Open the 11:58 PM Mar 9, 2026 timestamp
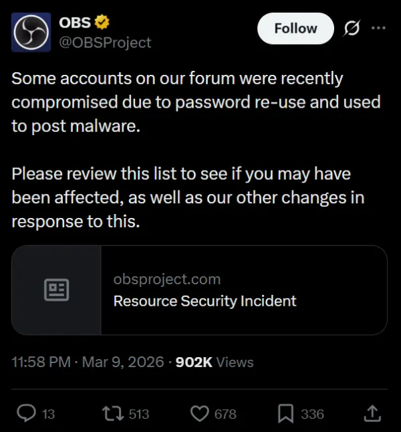Viewport: 401px width, 432px height. coord(88,362)
